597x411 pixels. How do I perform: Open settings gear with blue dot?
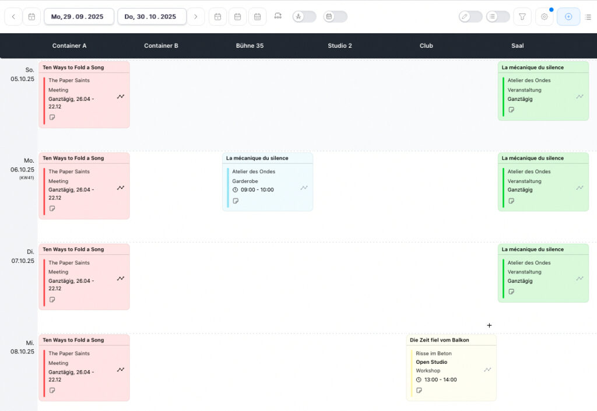click(x=545, y=17)
